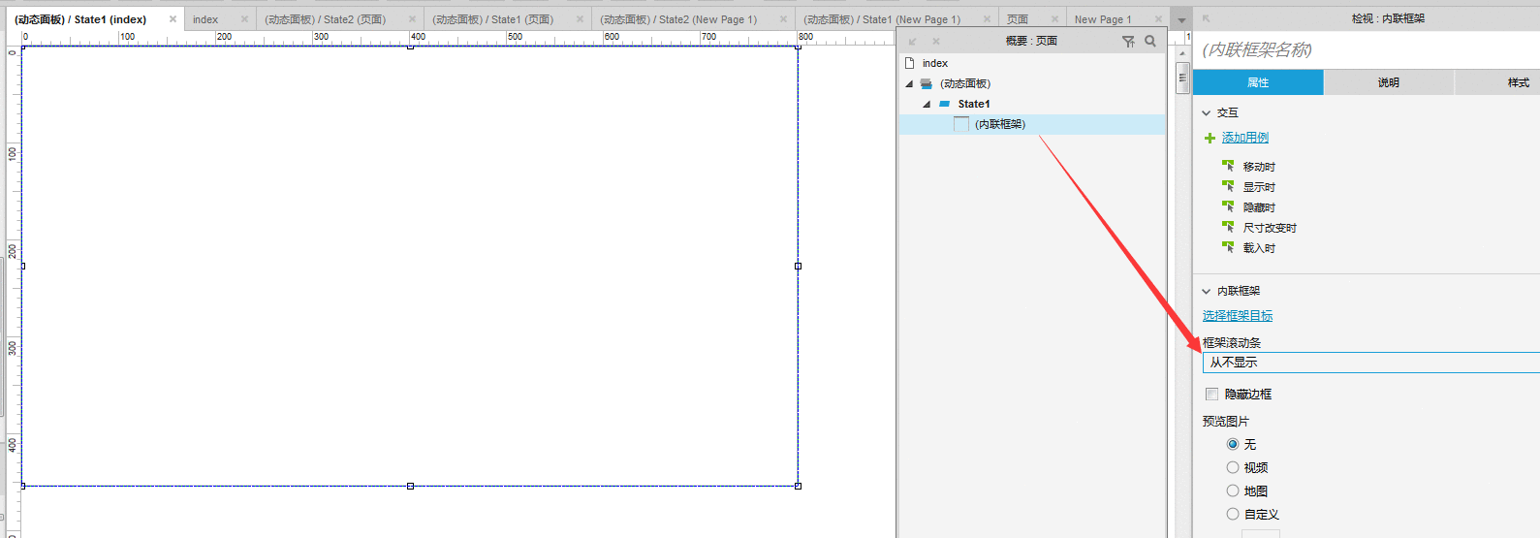The height and width of the screenshot is (538, 1540).
Task: Switch to the 页面 tab
Action: pos(1018,19)
